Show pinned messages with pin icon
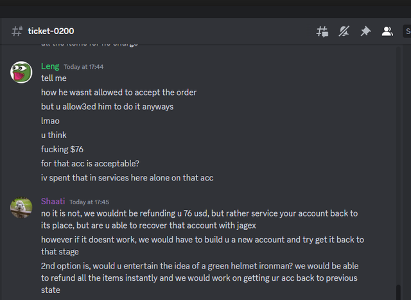 [x=365, y=31]
